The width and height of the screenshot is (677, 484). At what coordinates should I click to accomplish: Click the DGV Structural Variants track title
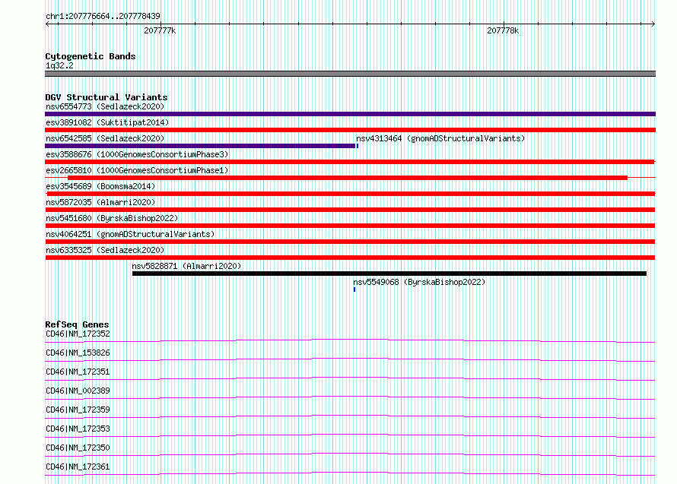tap(106, 97)
